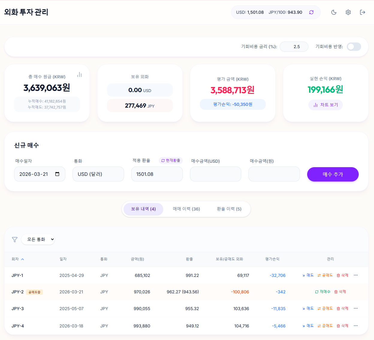Sort by the 평가손익 column header
This screenshot has height=340, width=374.
(x=272, y=259)
